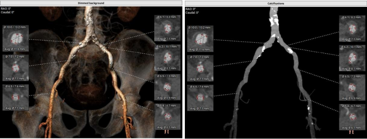Select the Dimmed background panel header
Screen dimensions: 367x139
tap(91, 3)
